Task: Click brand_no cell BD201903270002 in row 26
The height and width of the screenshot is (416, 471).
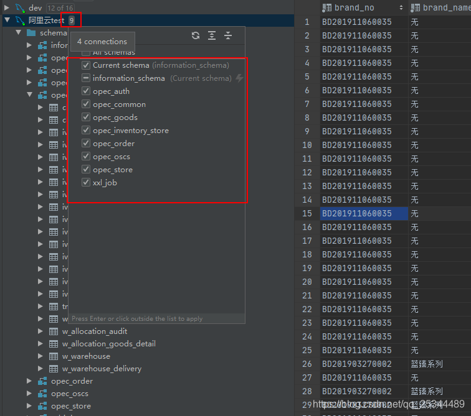Action: click(364, 364)
